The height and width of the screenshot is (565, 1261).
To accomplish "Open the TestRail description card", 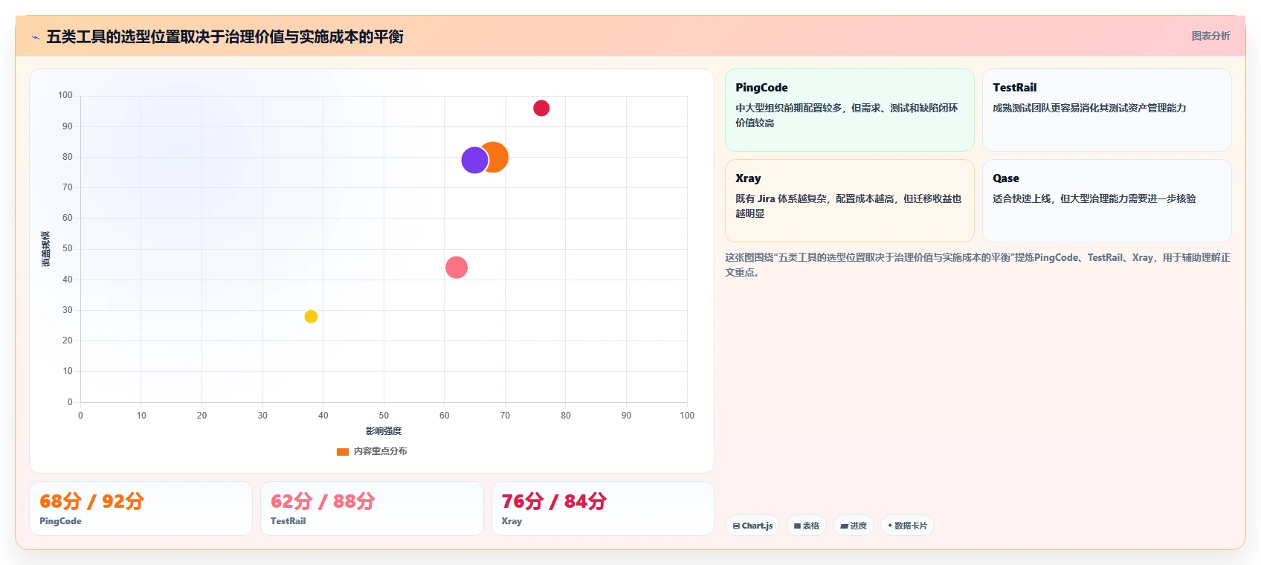I will 1107,110.
